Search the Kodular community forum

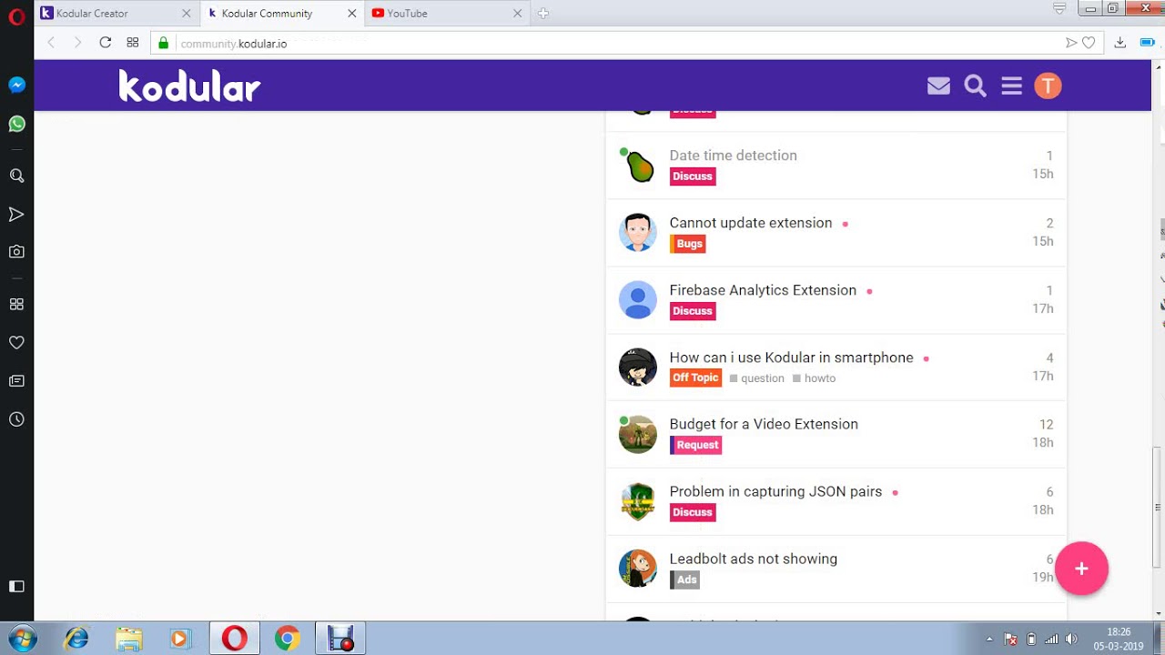[976, 86]
